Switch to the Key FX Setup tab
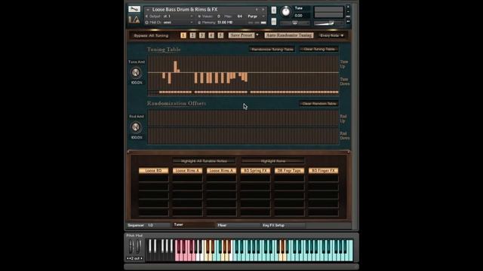The width and height of the screenshot is (483, 271). [x=283, y=225]
